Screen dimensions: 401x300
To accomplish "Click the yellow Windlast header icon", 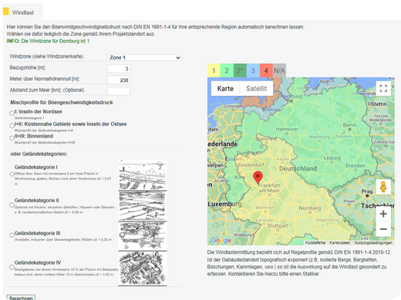I will click(5, 12).
